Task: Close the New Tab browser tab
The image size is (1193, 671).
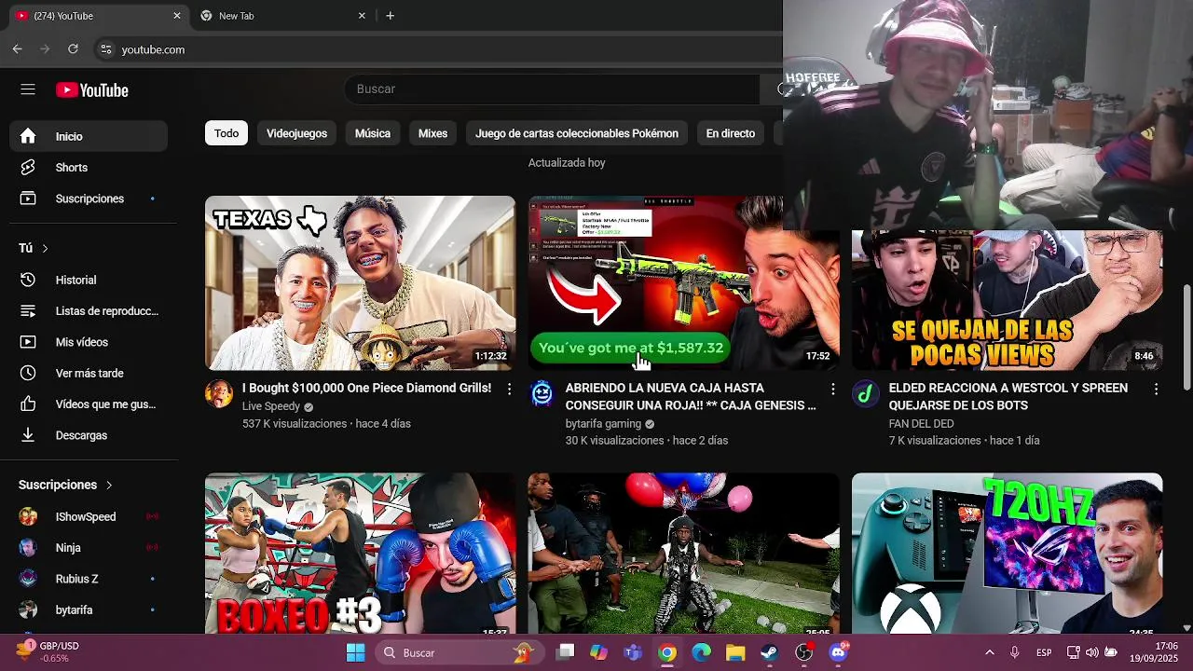Action: 363,16
